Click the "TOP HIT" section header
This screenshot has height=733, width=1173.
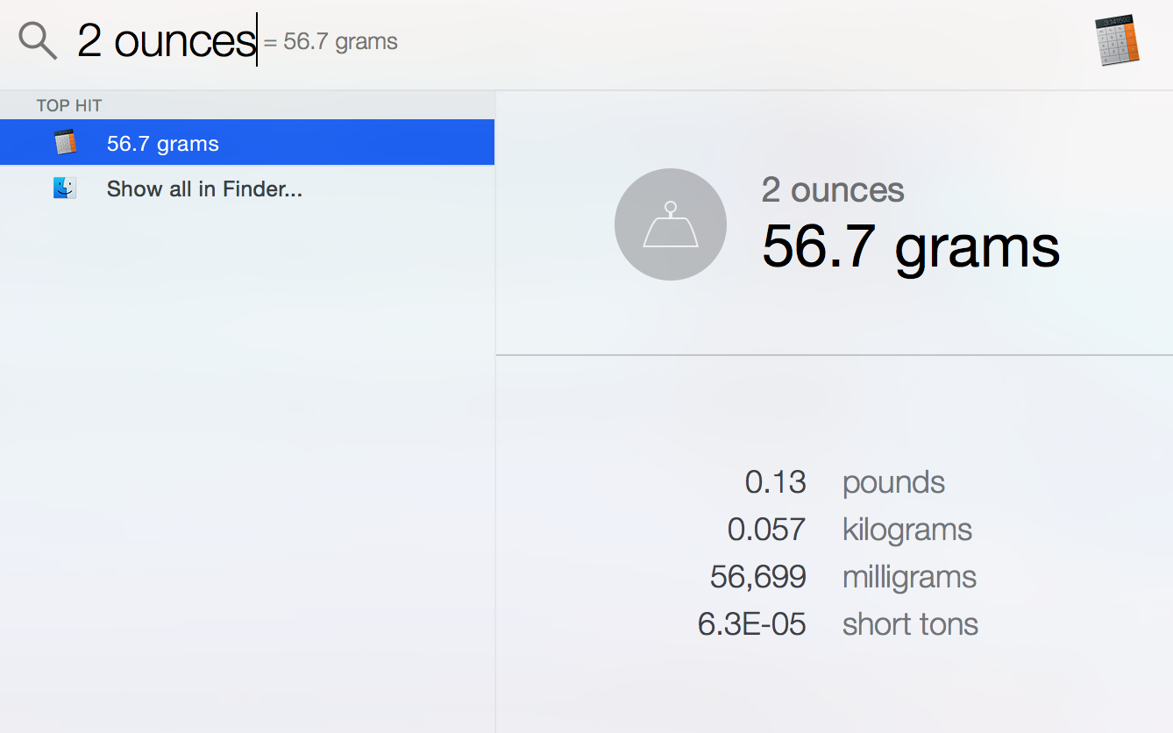click(x=69, y=106)
